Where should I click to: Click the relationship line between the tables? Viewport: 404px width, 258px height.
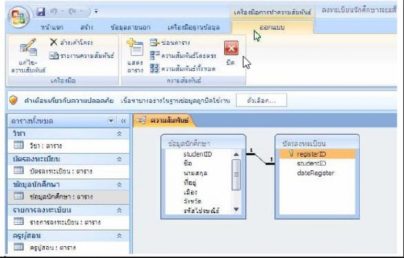click(260, 159)
